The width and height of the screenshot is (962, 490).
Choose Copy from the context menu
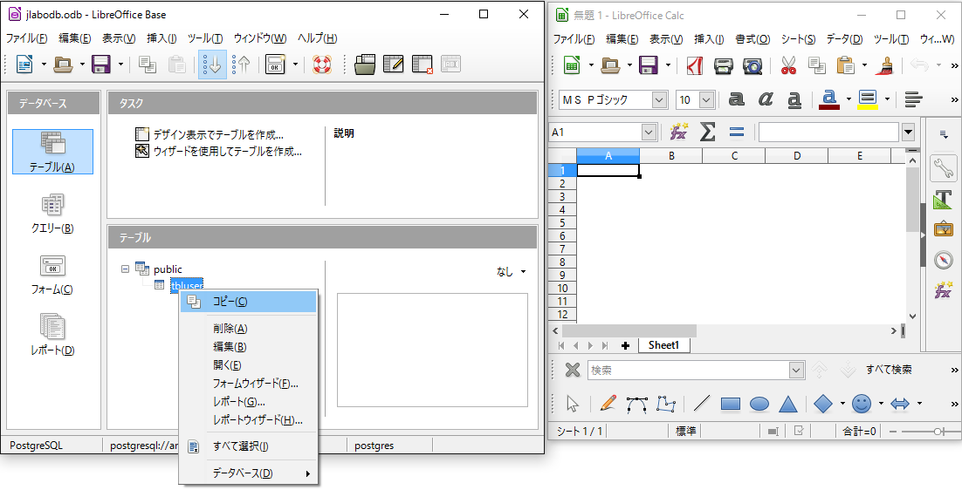click(249, 302)
